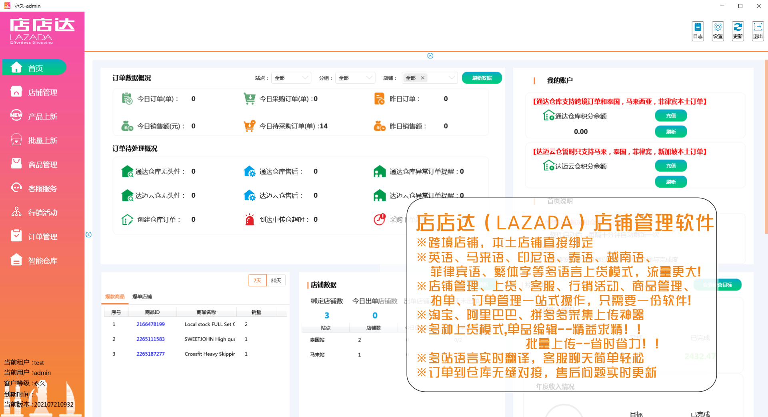Open the 日志 log icon
This screenshot has width=768, height=417.
click(698, 31)
